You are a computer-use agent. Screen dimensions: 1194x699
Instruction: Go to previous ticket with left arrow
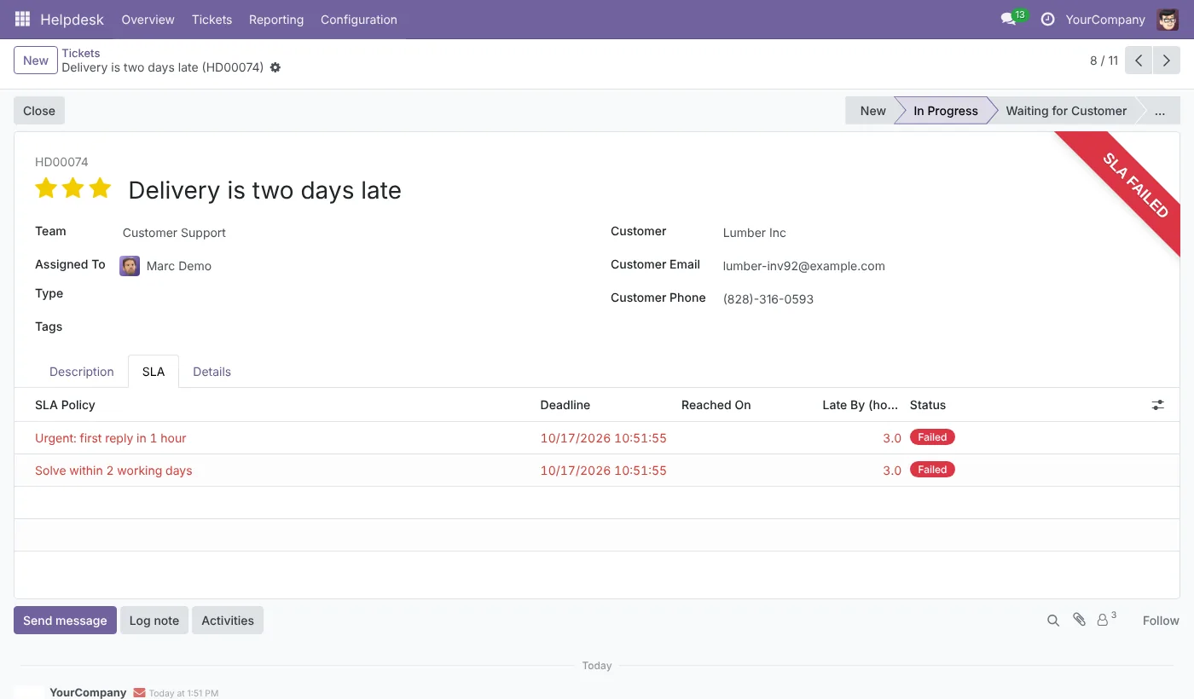[1139, 61]
